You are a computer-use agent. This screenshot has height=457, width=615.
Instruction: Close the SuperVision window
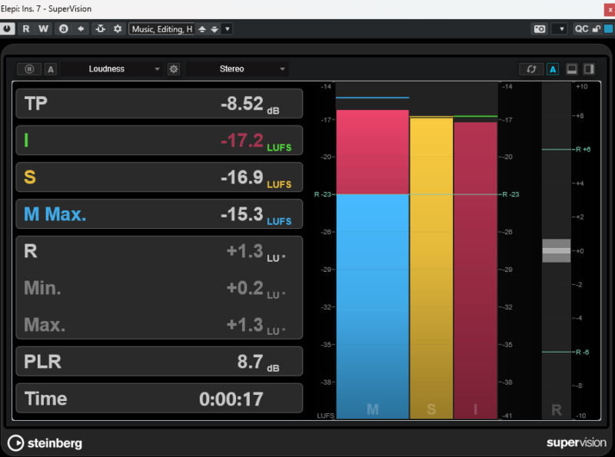point(610,9)
